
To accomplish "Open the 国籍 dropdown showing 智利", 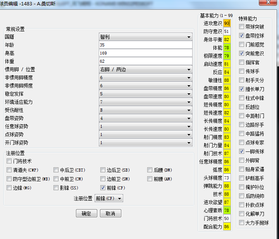I will coord(146,37).
